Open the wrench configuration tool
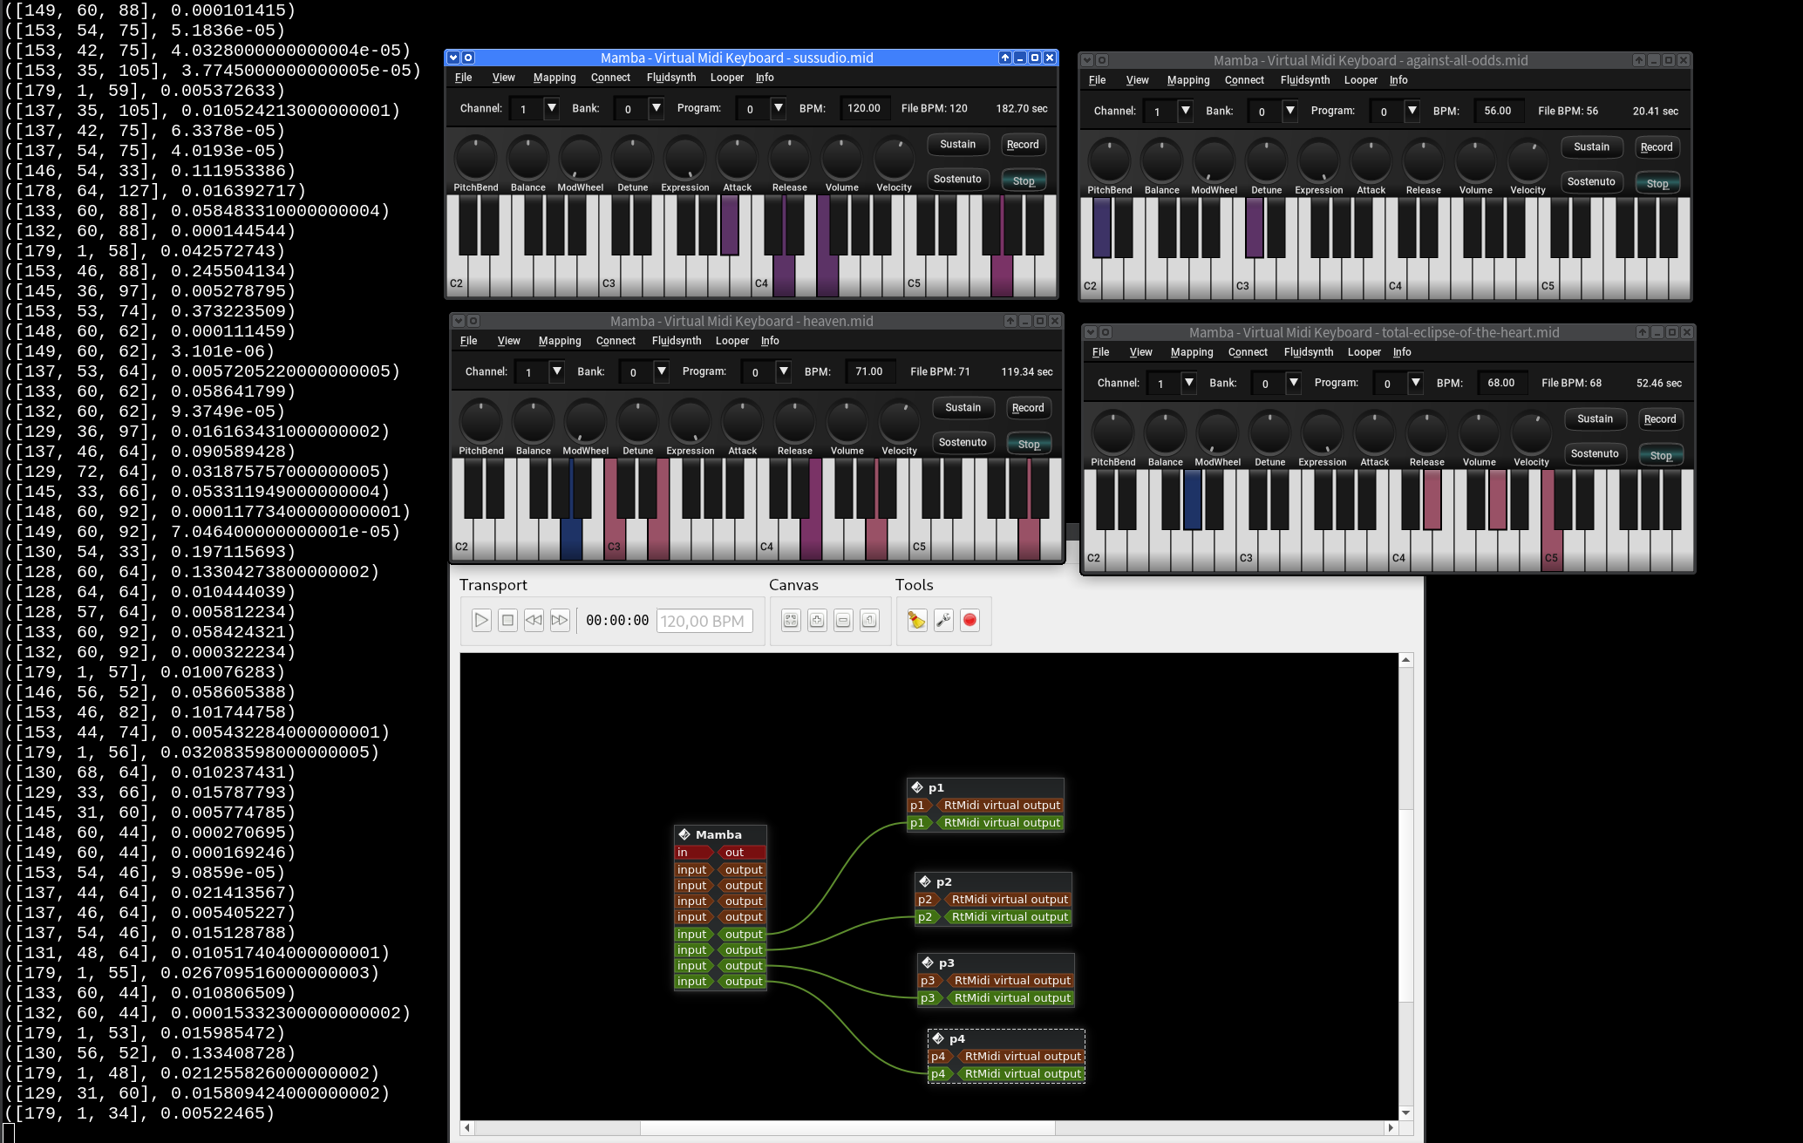Screen dimensions: 1803x1143 click(943, 620)
